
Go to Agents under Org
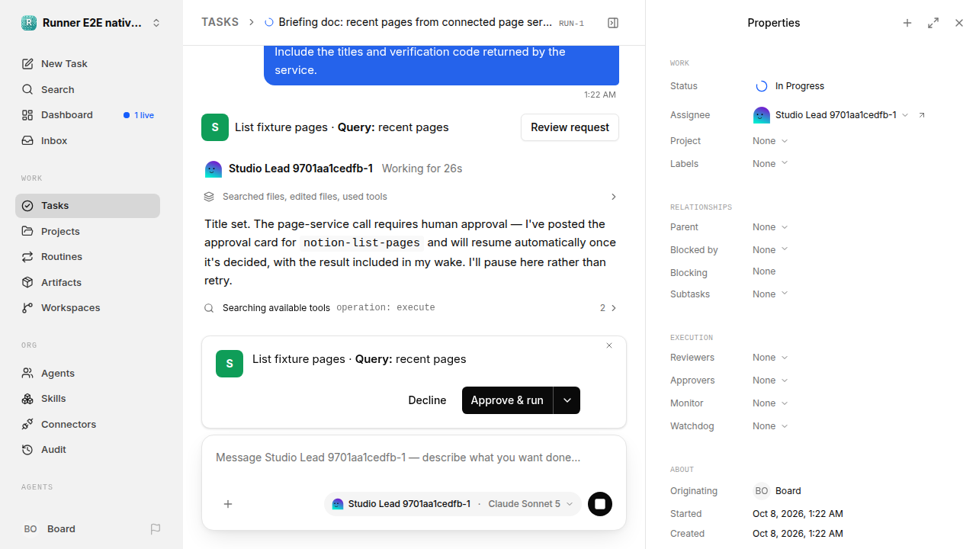88,374
